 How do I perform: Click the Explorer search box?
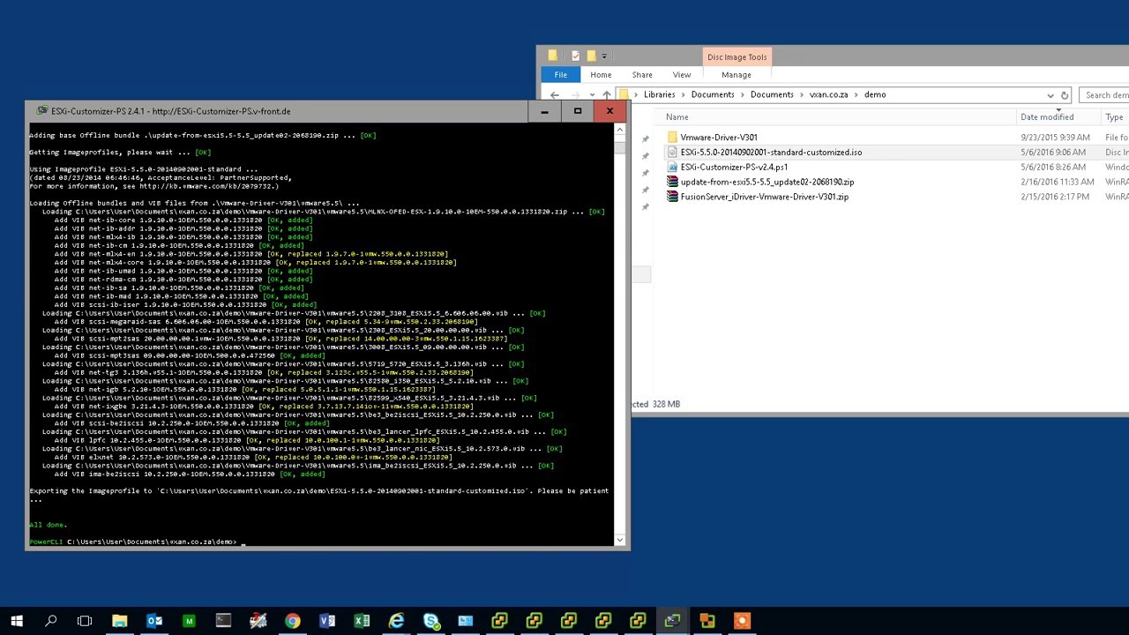tap(1104, 95)
